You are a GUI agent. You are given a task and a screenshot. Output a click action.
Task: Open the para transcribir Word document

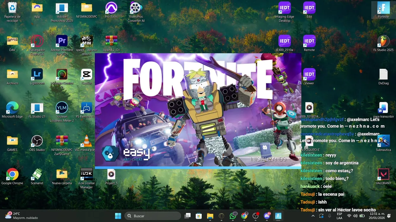(x=384, y=110)
